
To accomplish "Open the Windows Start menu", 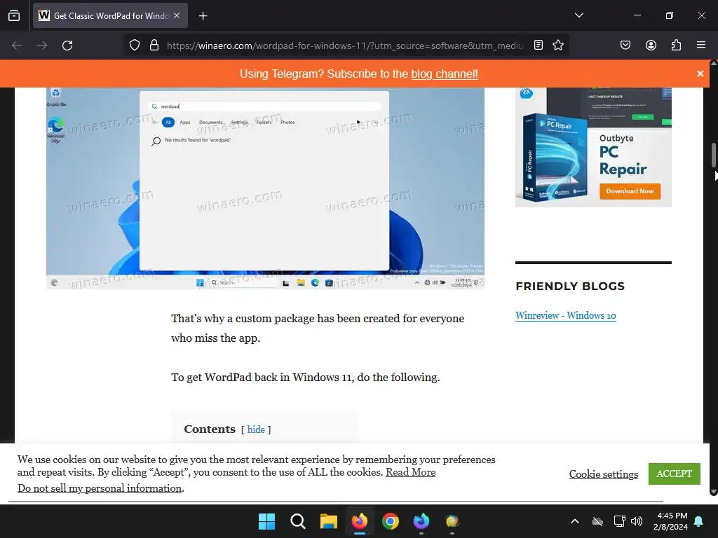I will 266,521.
